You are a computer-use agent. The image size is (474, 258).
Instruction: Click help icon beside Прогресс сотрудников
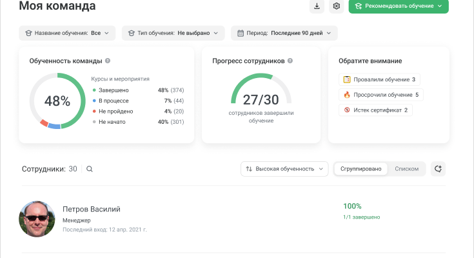coord(290,61)
